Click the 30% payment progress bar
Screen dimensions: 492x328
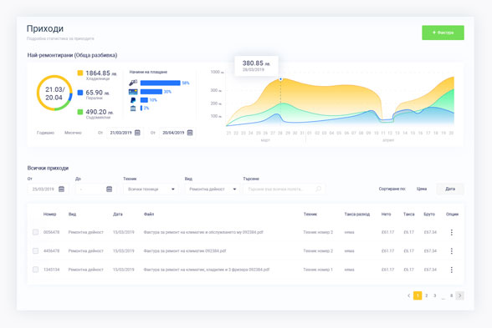point(151,92)
